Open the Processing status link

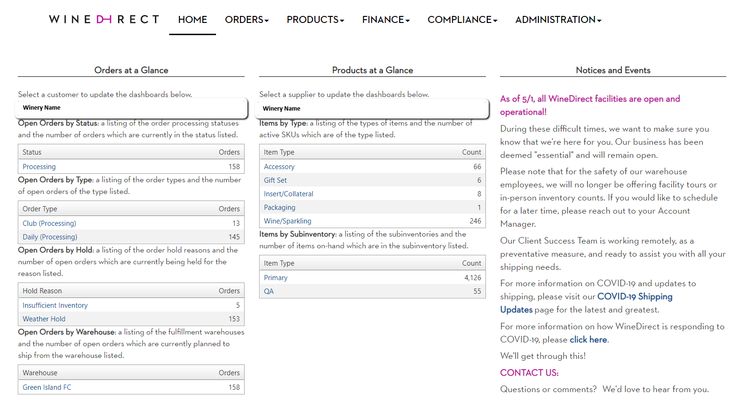point(39,167)
